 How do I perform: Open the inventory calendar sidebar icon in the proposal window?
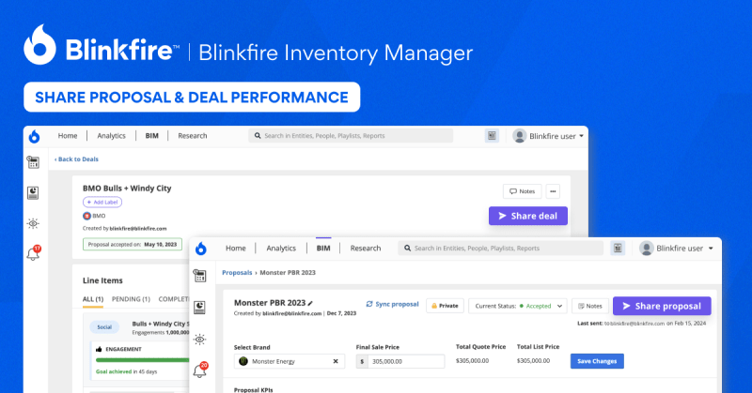pos(200,276)
